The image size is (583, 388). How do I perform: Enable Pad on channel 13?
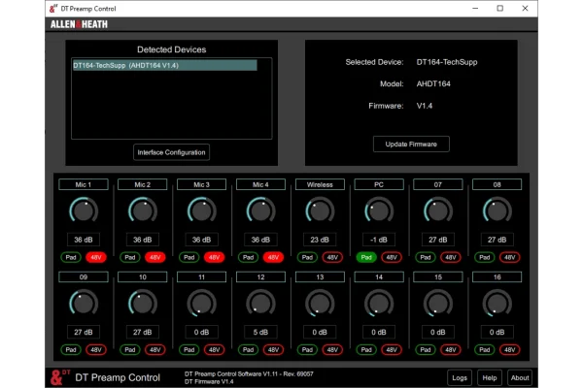tap(307, 350)
